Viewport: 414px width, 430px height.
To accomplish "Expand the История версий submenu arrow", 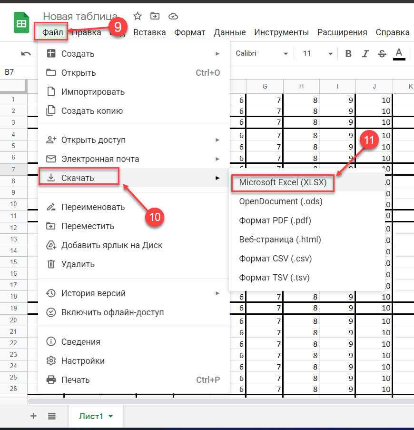I will pos(217,293).
